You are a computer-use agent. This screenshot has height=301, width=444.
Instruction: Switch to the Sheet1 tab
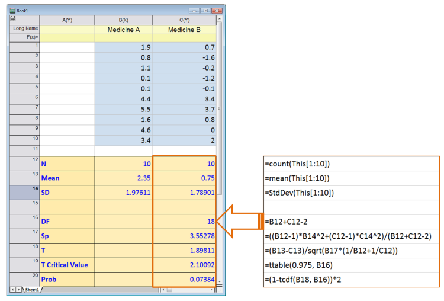[x=31, y=290]
